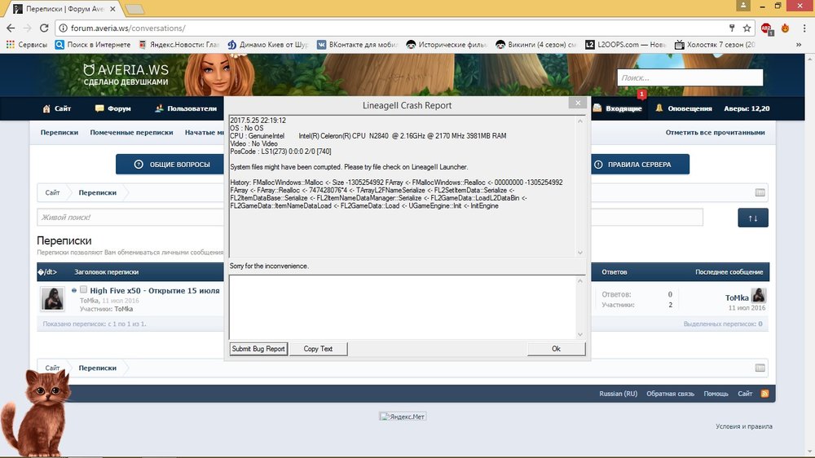The image size is (815, 458).
Task: Click the sort arrows button beside live search
Action: tap(753, 218)
